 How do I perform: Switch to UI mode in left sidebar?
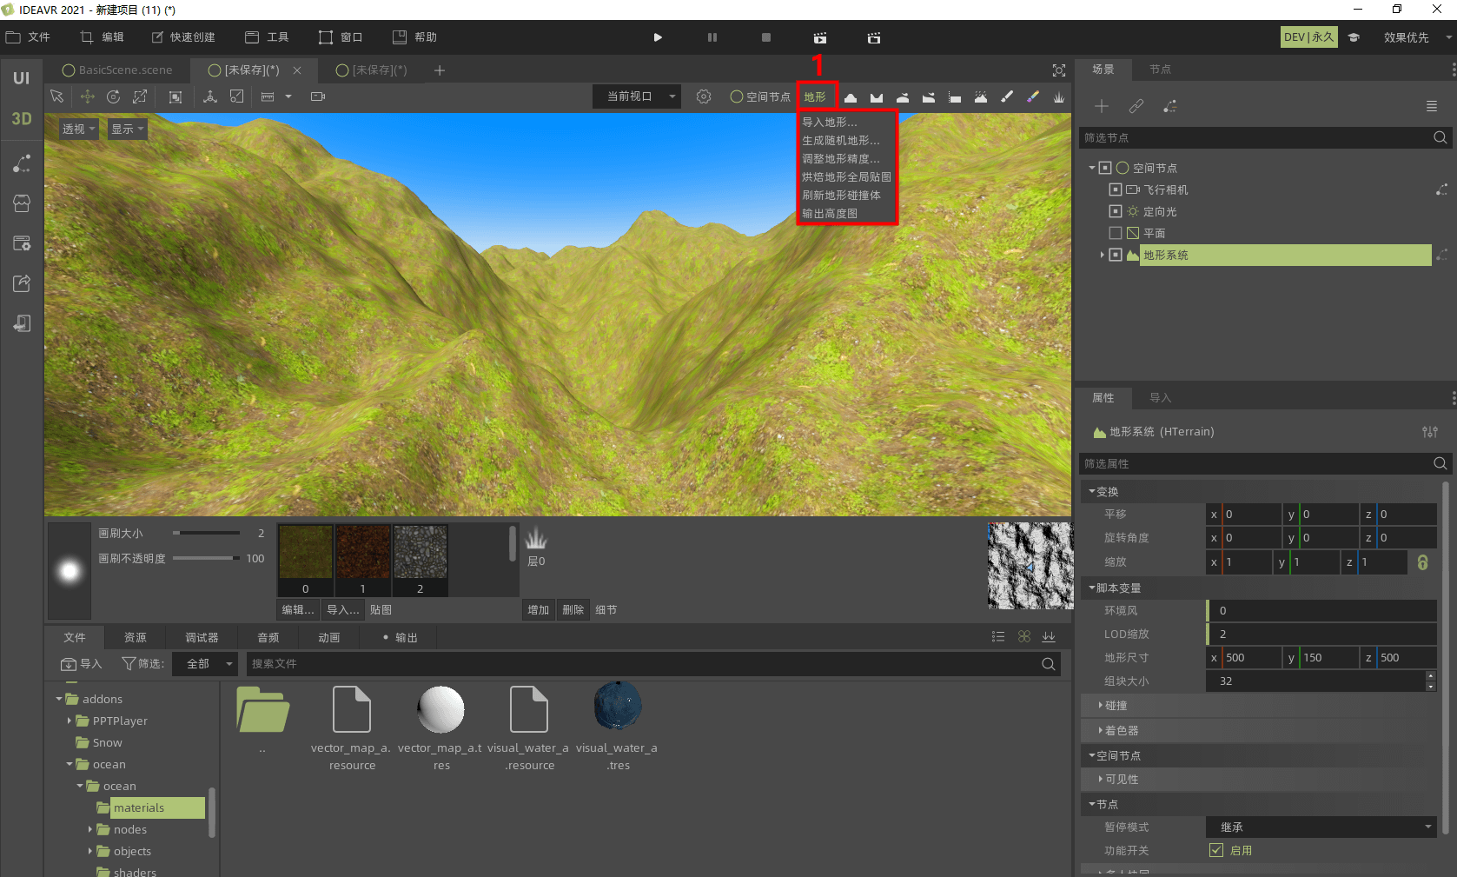click(x=22, y=78)
